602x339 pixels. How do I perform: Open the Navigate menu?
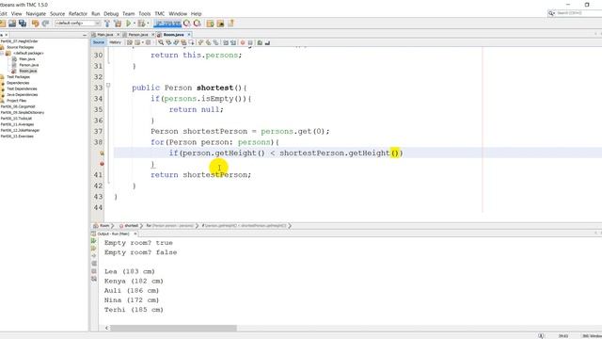pos(36,13)
